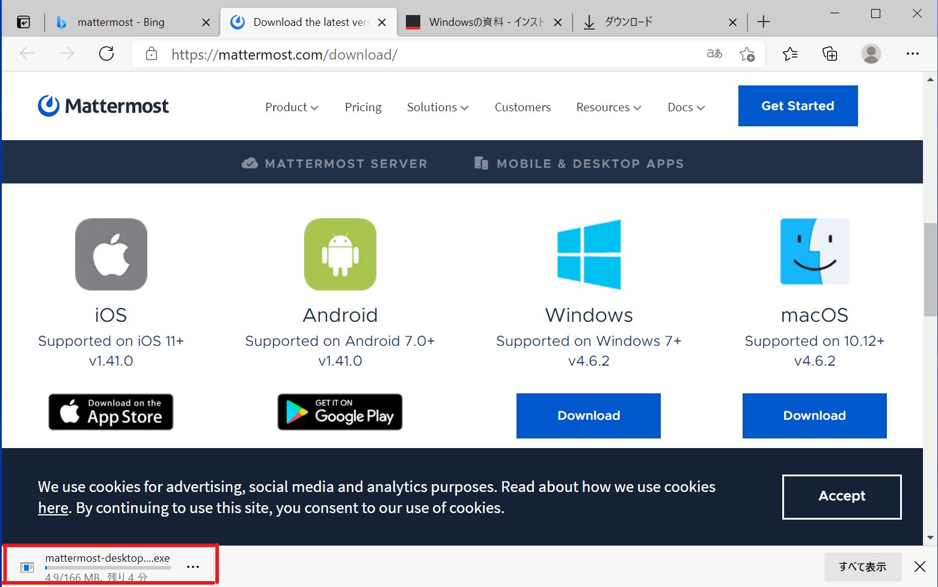Open the Collections panel

[830, 54]
